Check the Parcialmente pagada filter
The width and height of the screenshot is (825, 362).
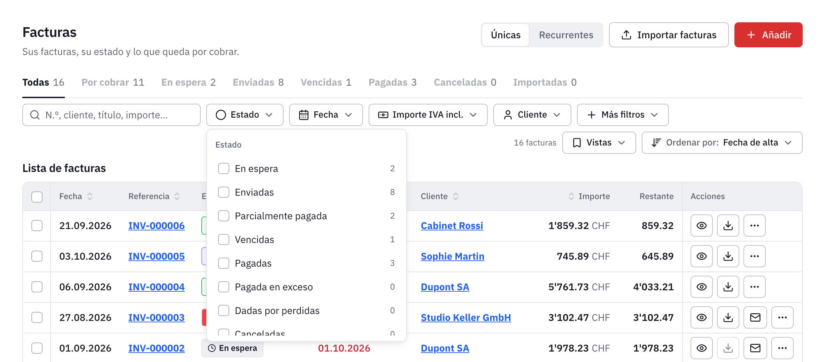pos(223,216)
